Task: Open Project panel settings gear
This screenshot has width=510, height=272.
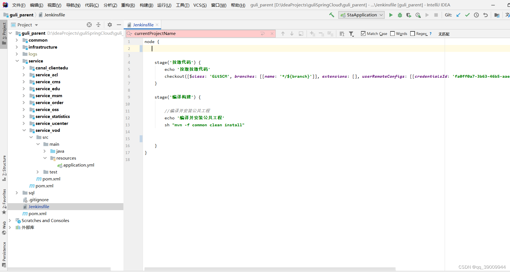Action: coord(110,25)
